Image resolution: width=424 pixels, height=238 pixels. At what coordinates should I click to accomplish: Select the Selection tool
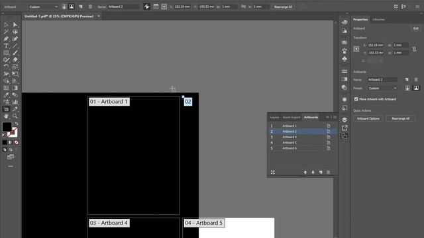[x=6, y=25]
